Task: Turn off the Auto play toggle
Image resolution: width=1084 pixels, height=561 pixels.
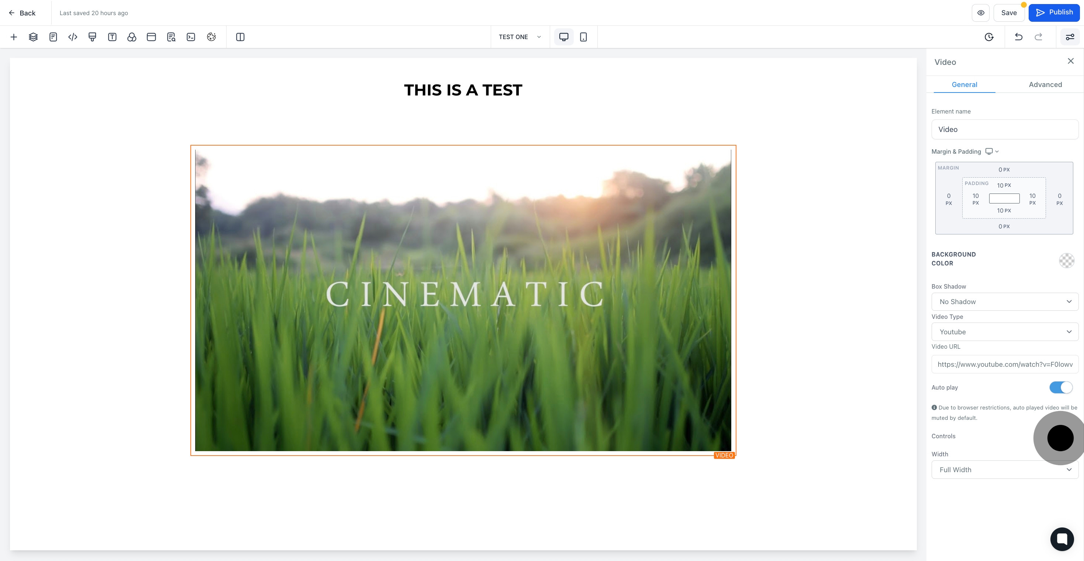Action: [1061, 387]
